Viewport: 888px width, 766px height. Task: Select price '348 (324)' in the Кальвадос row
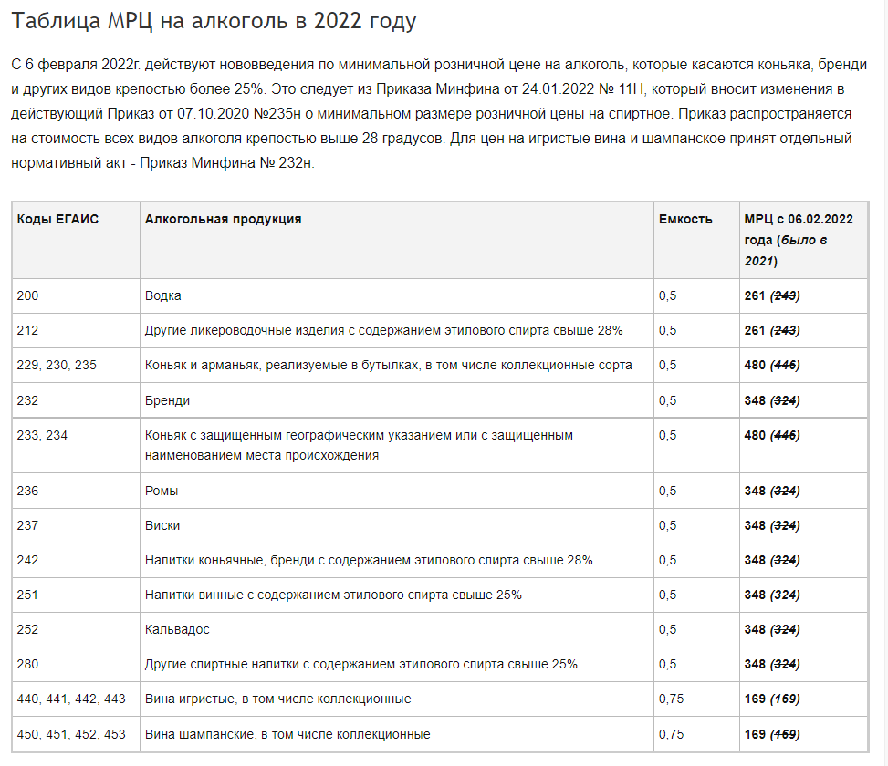(x=804, y=629)
